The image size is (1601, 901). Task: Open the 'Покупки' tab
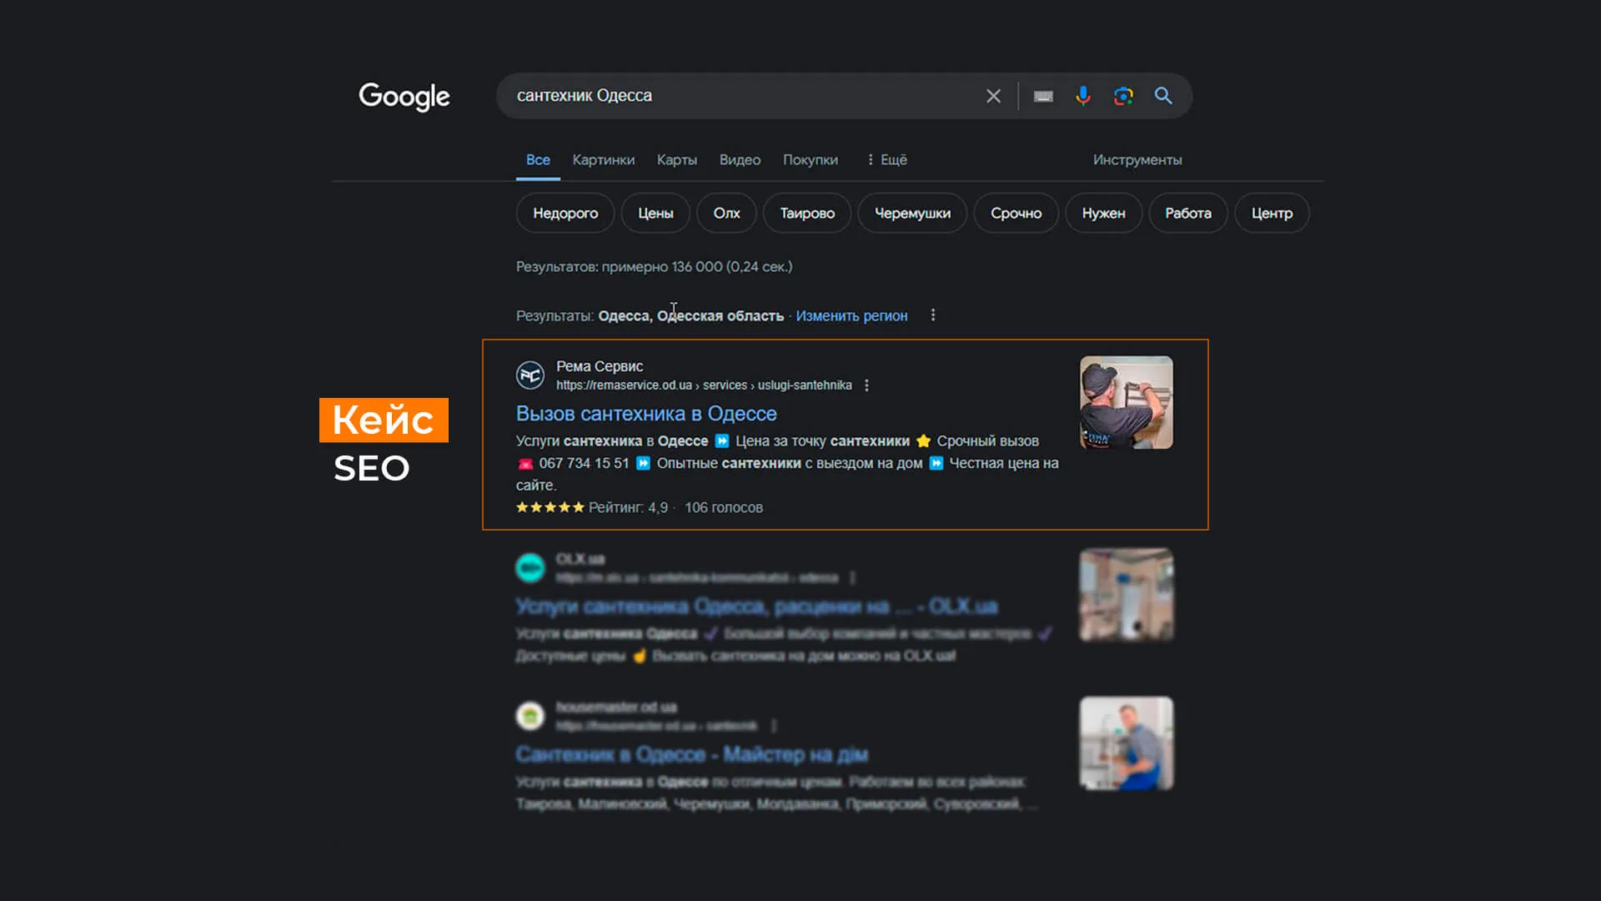point(811,159)
